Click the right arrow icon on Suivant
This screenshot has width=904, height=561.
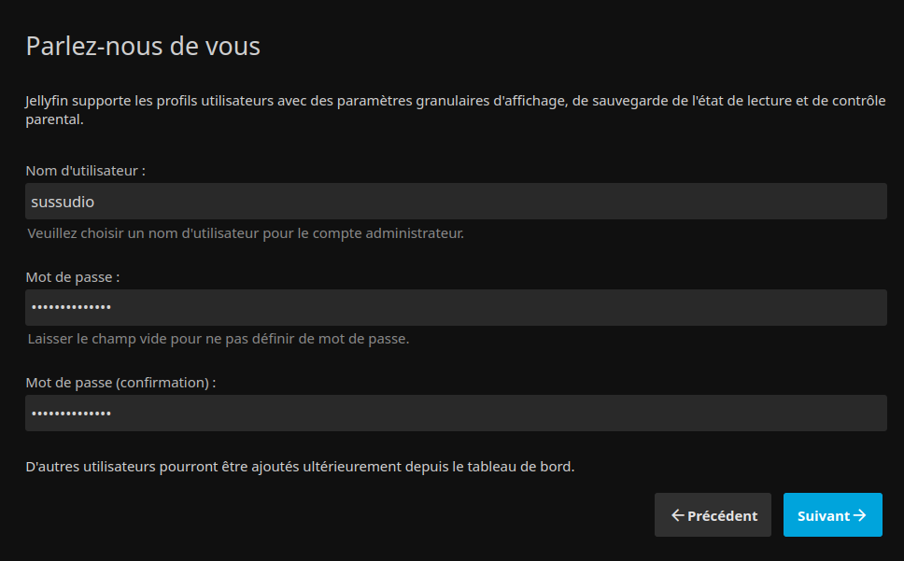859,515
